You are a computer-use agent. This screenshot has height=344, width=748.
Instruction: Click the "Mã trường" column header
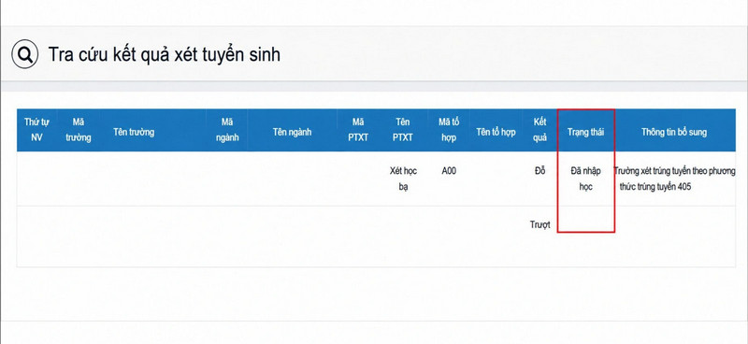pyautogui.click(x=79, y=130)
